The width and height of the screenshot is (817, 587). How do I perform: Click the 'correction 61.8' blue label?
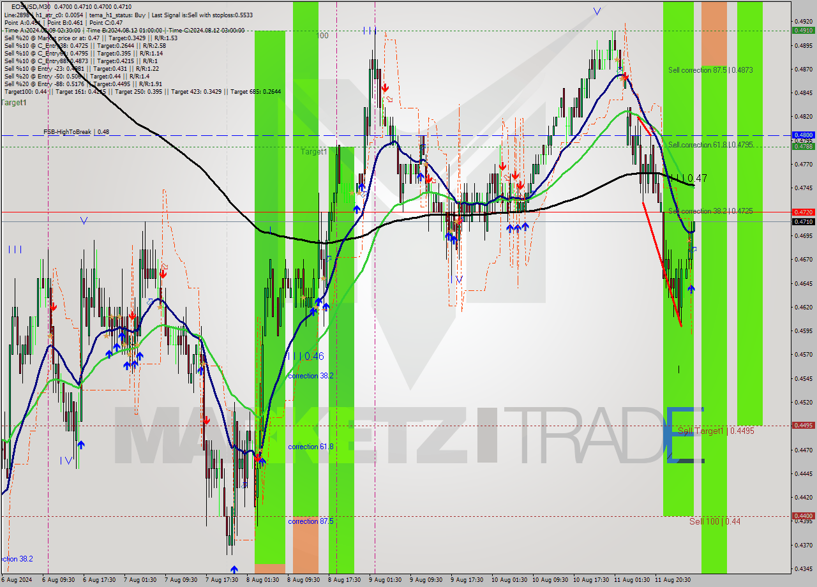(x=311, y=447)
